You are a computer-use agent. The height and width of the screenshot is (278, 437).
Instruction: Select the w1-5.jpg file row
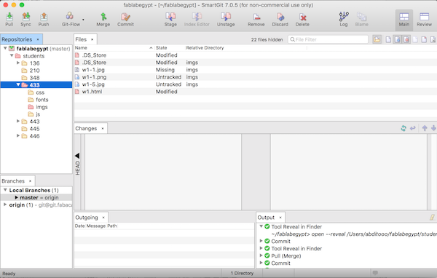coord(256,84)
